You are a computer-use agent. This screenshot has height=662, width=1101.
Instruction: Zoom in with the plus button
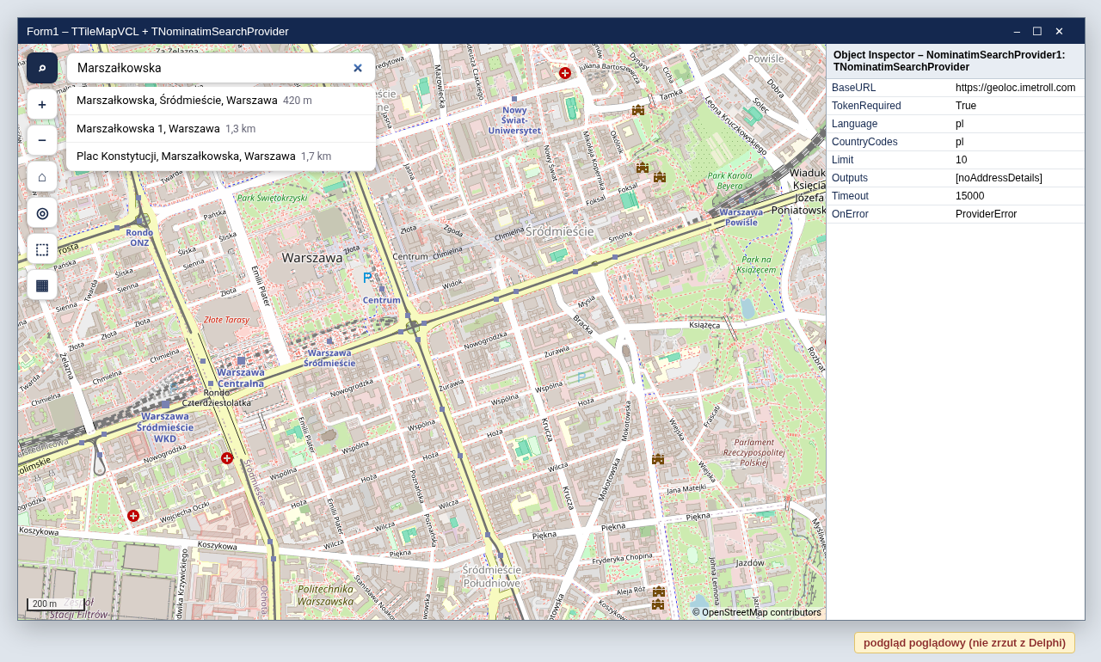[x=42, y=104]
